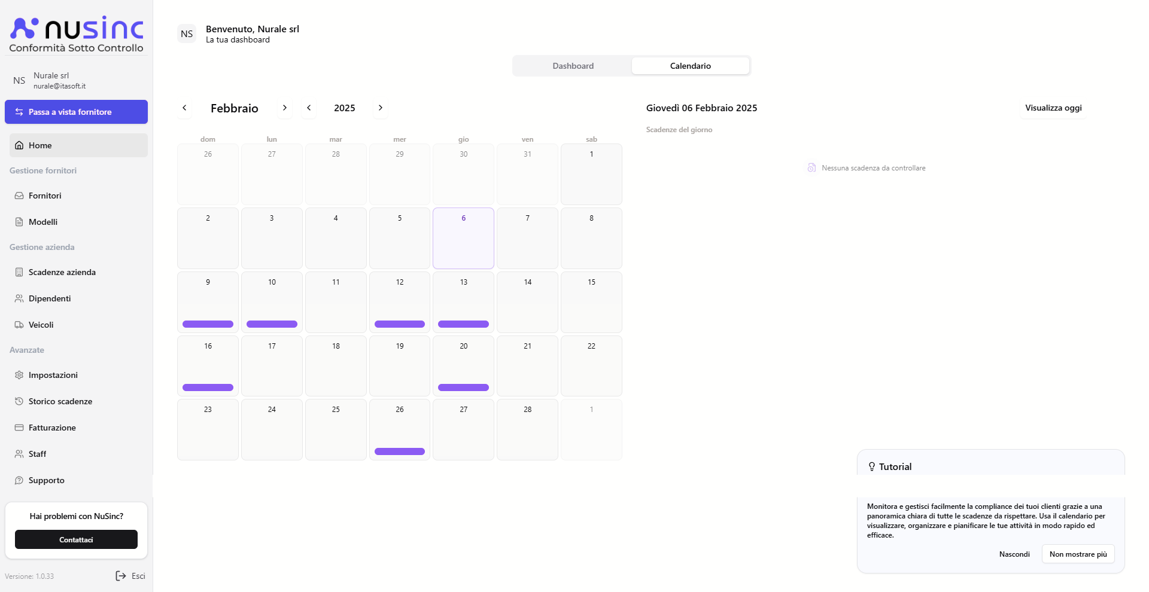Click the Visualizza oggi link
1149x592 pixels.
pos(1053,108)
